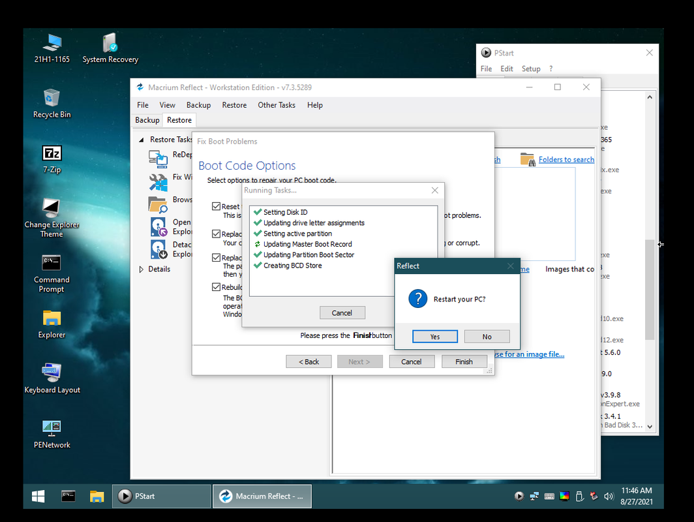Maximize the Macrium Reflect window
694x522 pixels.
click(x=557, y=87)
